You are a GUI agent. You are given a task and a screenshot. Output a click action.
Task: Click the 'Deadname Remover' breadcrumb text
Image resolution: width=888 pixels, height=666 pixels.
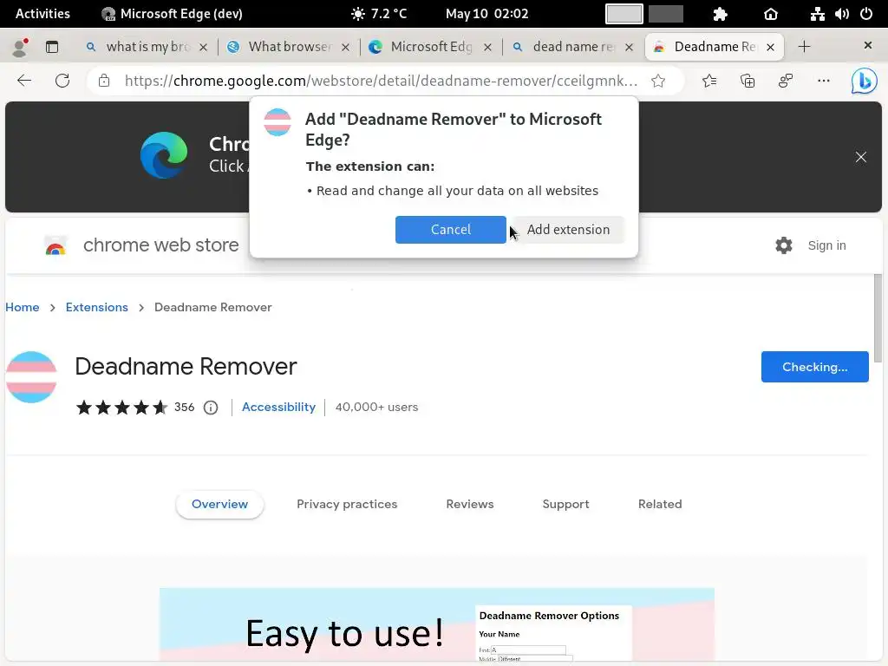pos(213,307)
